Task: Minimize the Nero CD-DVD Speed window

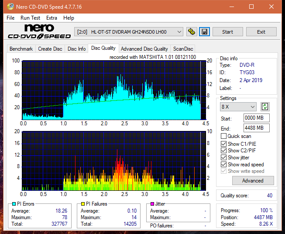Action: 232,7
